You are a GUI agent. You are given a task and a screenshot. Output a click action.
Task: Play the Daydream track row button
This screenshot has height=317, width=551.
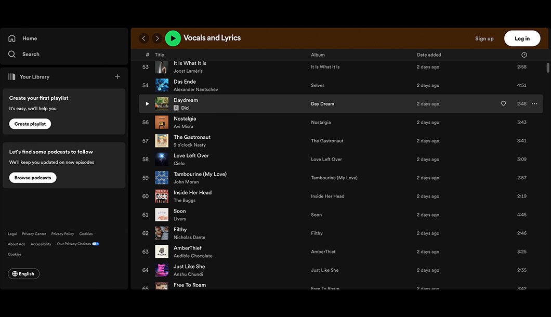pyautogui.click(x=147, y=104)
